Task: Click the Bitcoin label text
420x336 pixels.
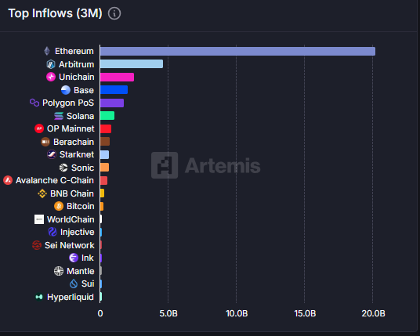Action: 81,207
